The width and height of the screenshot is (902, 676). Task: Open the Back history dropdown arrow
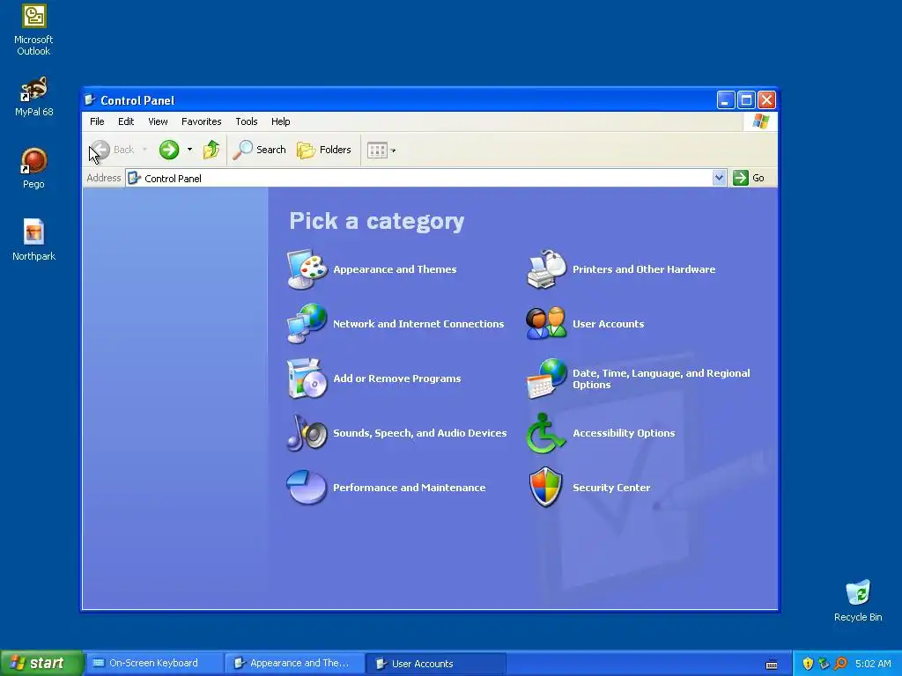pos(144,150)
